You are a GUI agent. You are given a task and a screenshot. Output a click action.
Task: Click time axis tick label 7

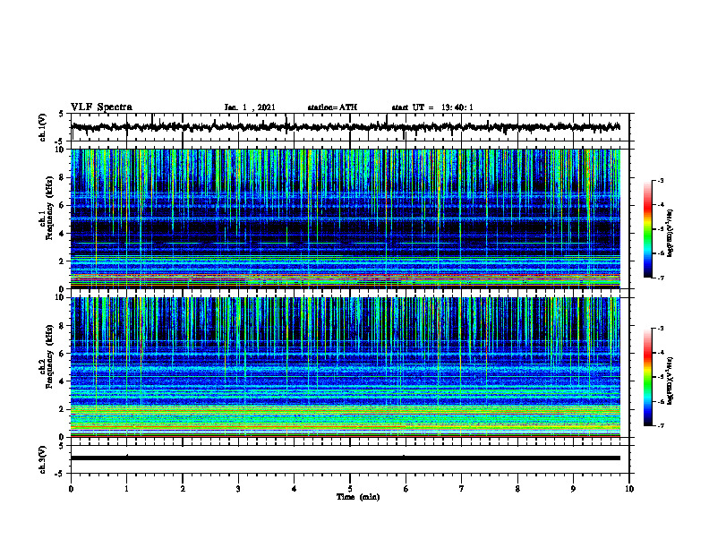click(462, 489)
